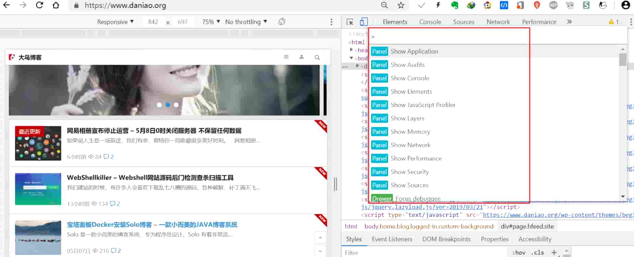Select second carousel dot indicator
The width and height of the screenshot is (634, 257).
[x=168, y=105]
